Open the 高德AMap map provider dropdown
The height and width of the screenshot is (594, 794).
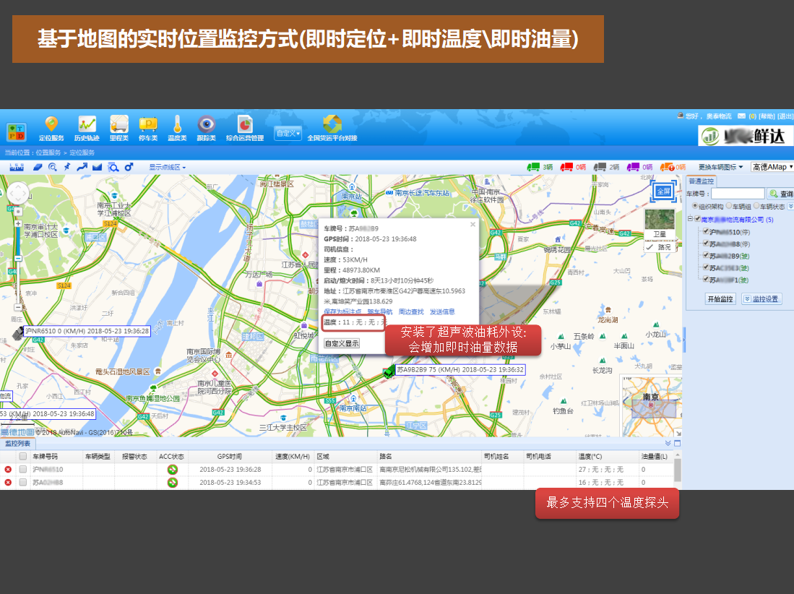[772, 167]
